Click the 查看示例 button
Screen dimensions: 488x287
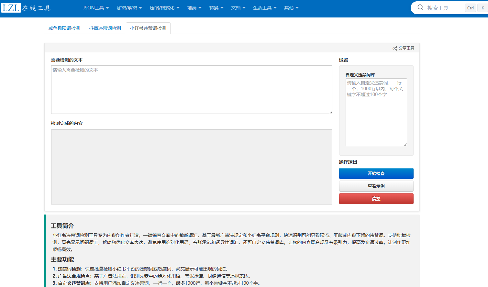click(x=376, y=186)
